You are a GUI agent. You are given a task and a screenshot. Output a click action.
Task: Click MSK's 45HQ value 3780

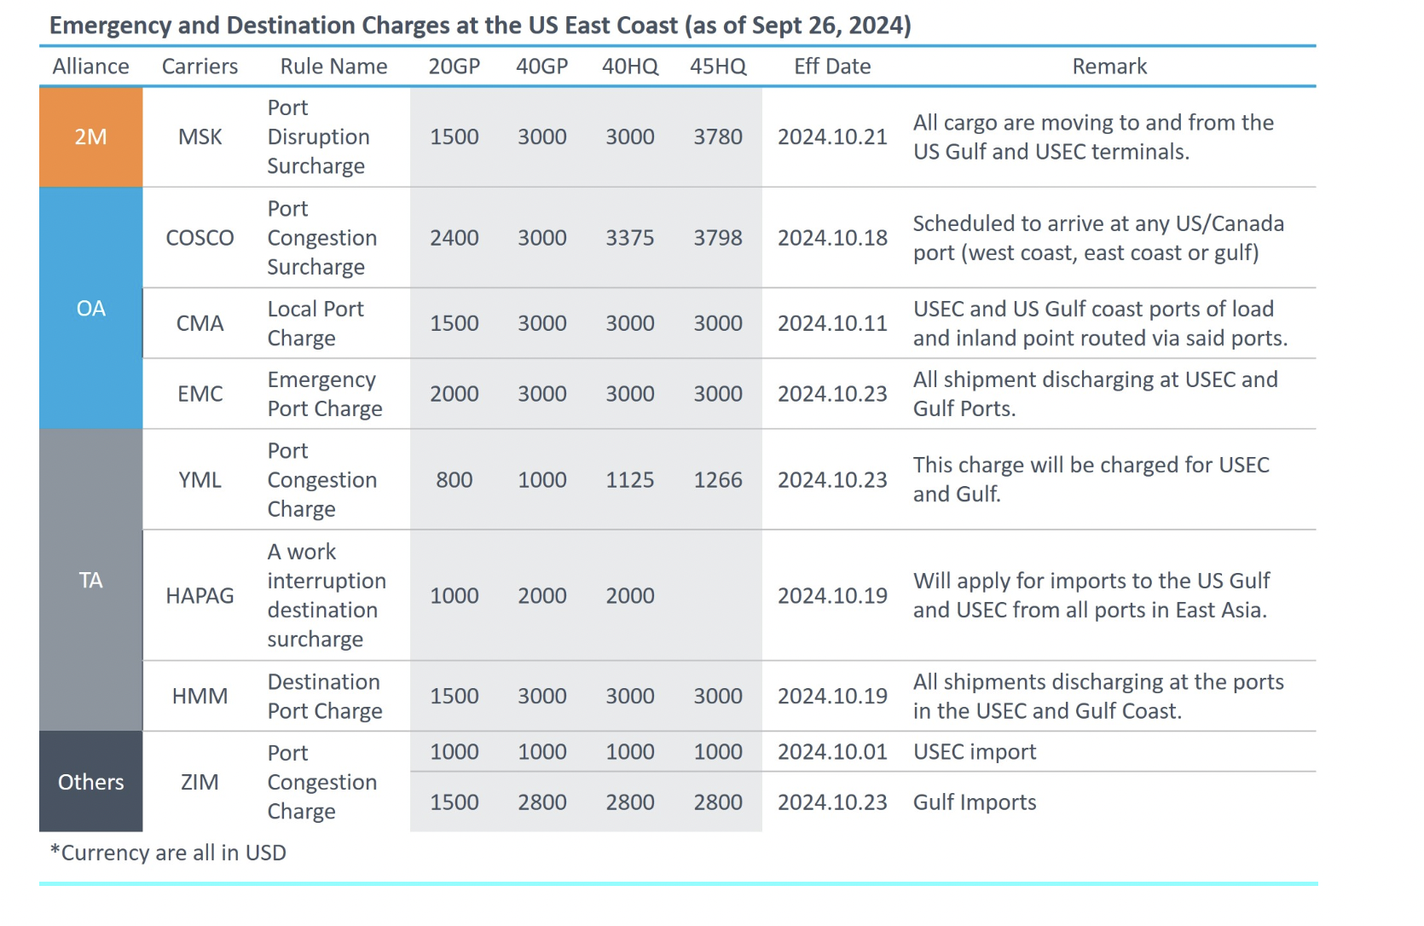[x=718, y=137]
